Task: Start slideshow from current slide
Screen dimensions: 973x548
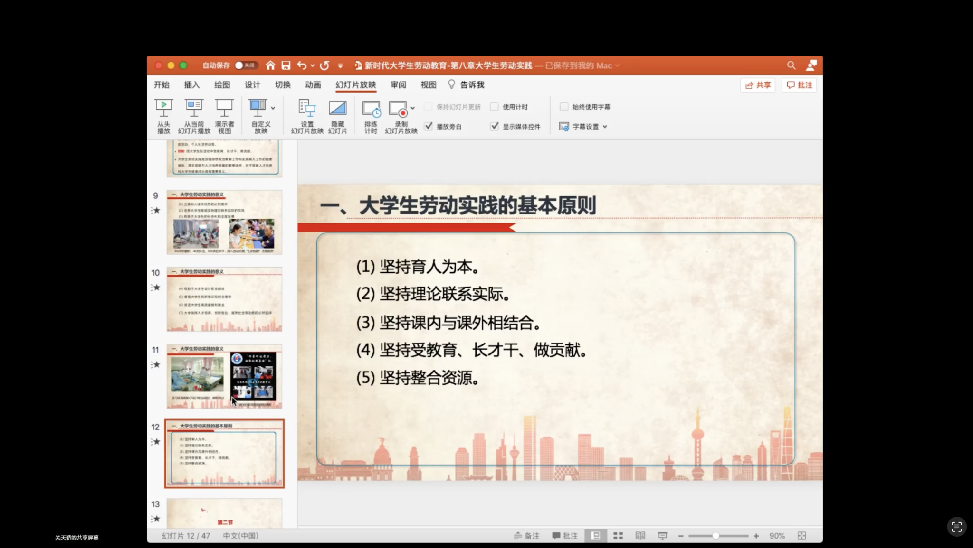Action: [x=194, y=109]
